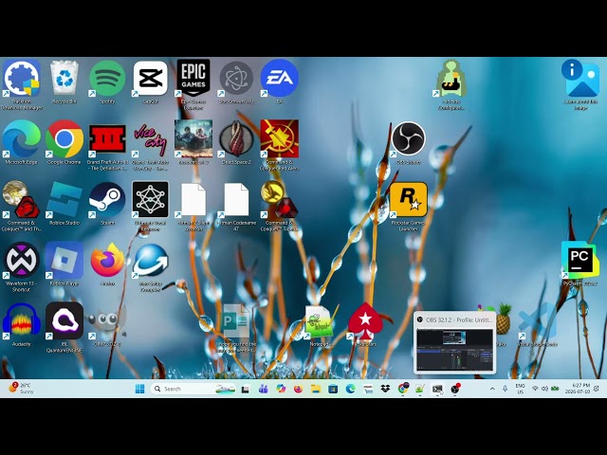Select the Notepad++ desktop shortcut
The height and width of the screenshot is (455, 607).
[321, 321]
